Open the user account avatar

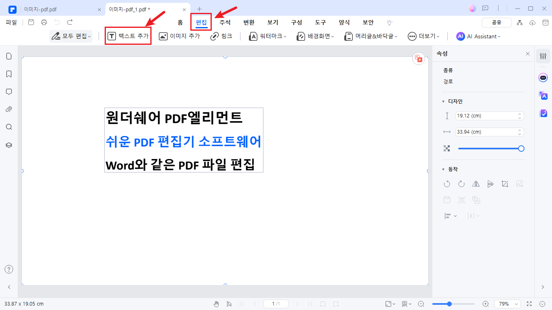[x=472, y=8]
